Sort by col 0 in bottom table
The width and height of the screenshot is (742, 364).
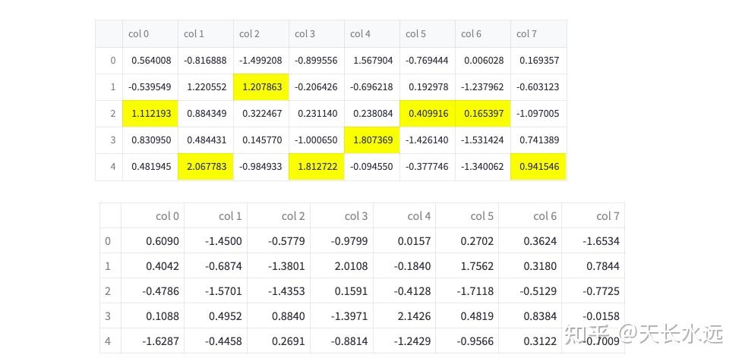point(153,216)
